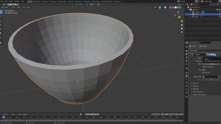Click the zoom magnifier icon in viewport
Screen dimensions: 221x124
tap(182, 21)
